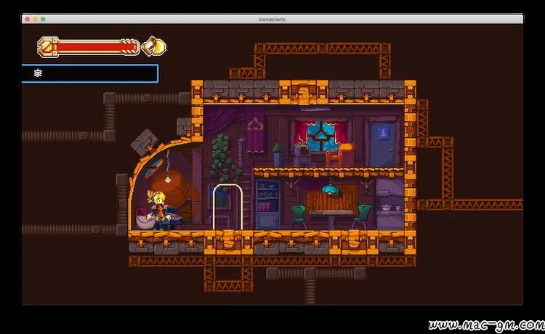Click the dining table between the chairs
Image resolution: width=545 pixels, height=334 pixels.
point(331,219)
